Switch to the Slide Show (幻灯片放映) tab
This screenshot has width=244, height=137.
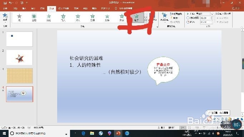pyautogui.click(x=64, y=9)
